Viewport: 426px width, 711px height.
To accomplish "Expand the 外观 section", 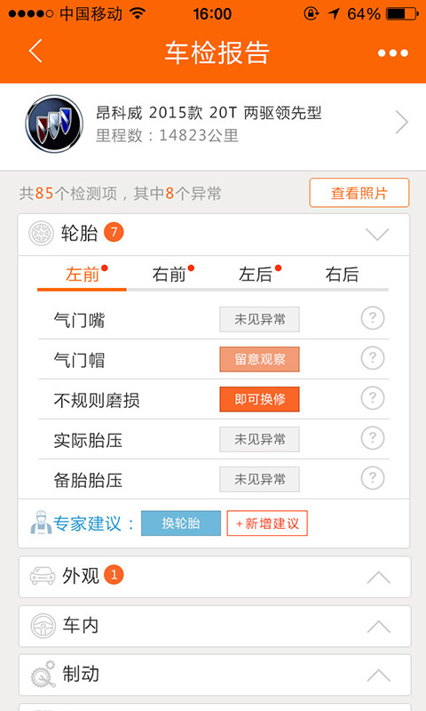I will point(378,577).
